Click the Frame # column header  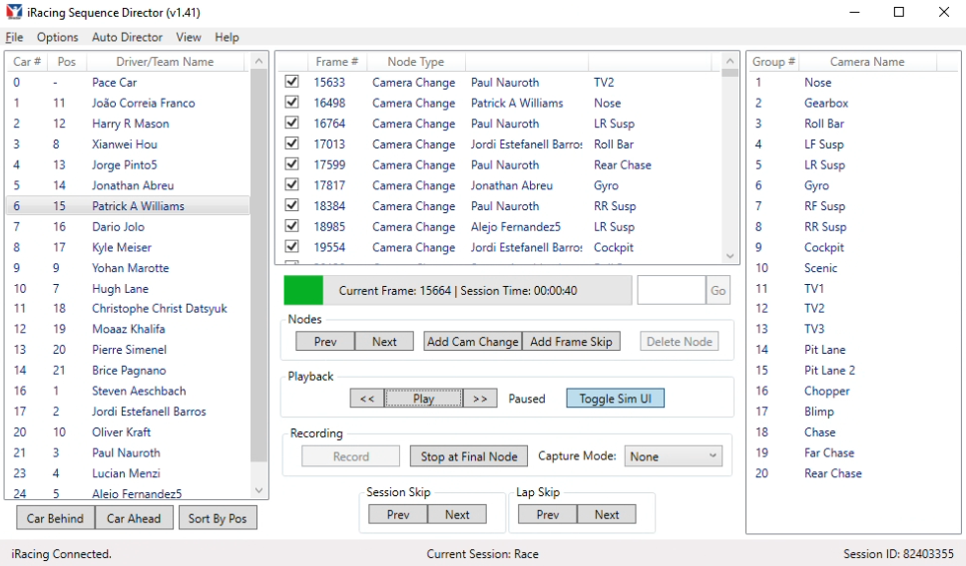(x=336, y=62)
